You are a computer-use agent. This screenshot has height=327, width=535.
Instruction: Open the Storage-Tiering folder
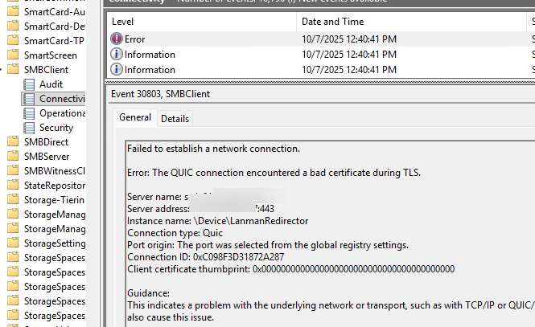coord(54,200)
